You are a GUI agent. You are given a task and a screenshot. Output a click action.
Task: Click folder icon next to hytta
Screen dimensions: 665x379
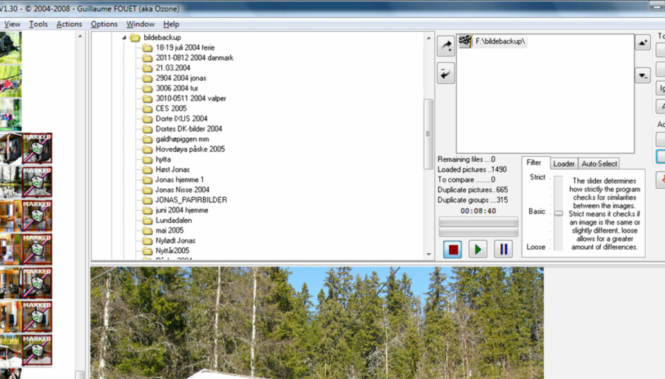(147, 159)
